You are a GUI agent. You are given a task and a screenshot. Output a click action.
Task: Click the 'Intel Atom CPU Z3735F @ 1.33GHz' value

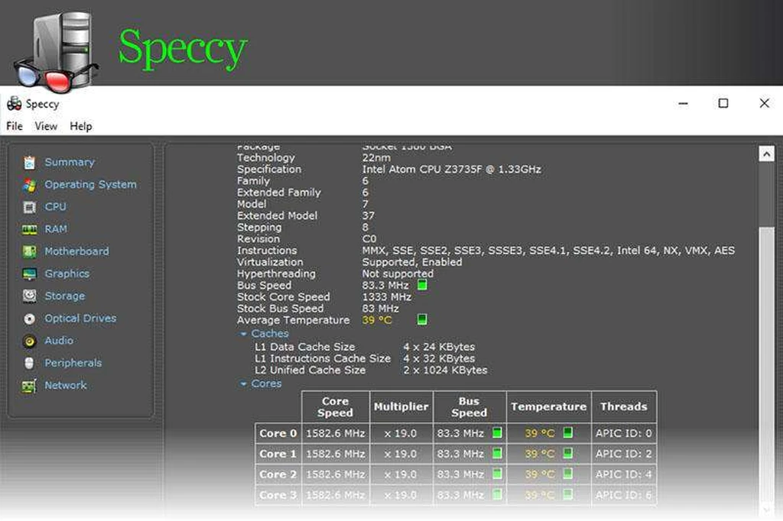coord(451,169)
